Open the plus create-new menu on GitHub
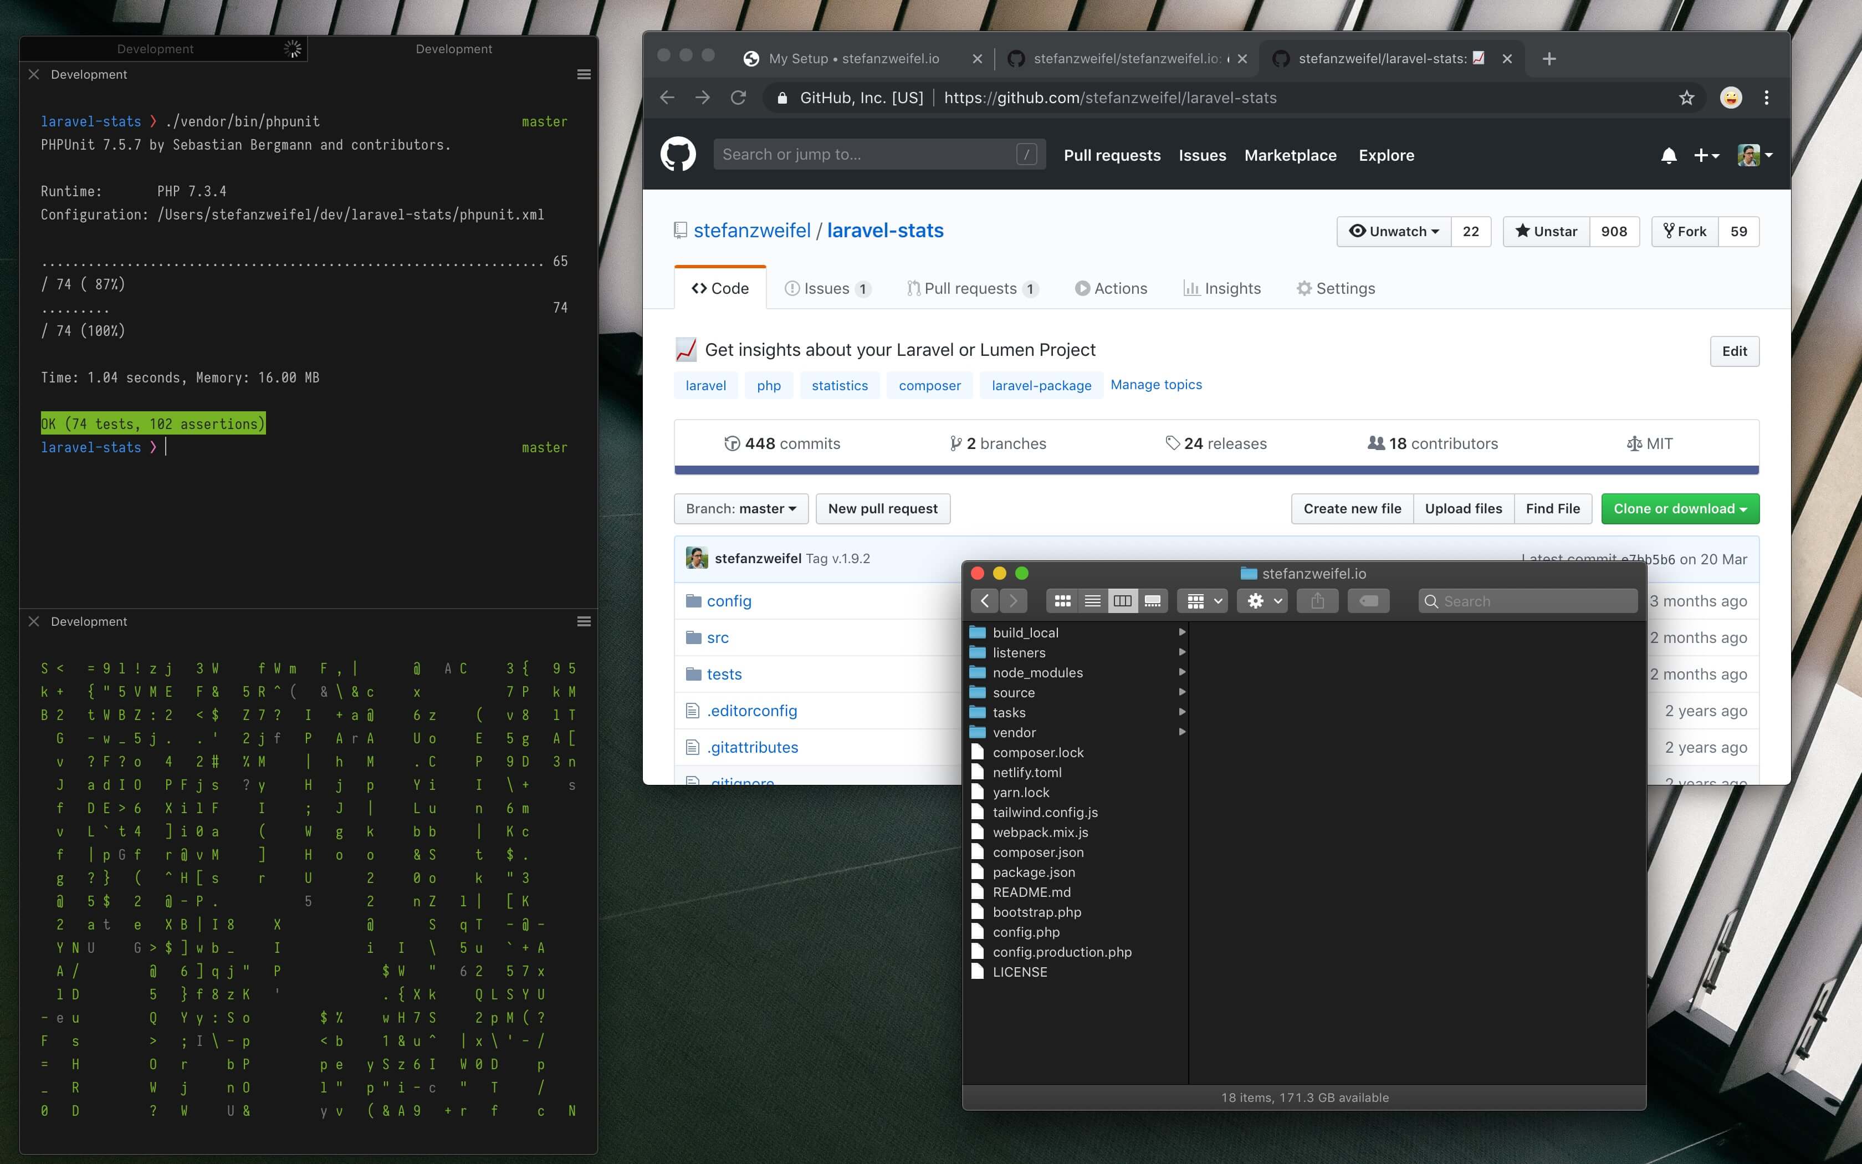The width and height of the screenshot is (1862, 1164). (1706, 156)
